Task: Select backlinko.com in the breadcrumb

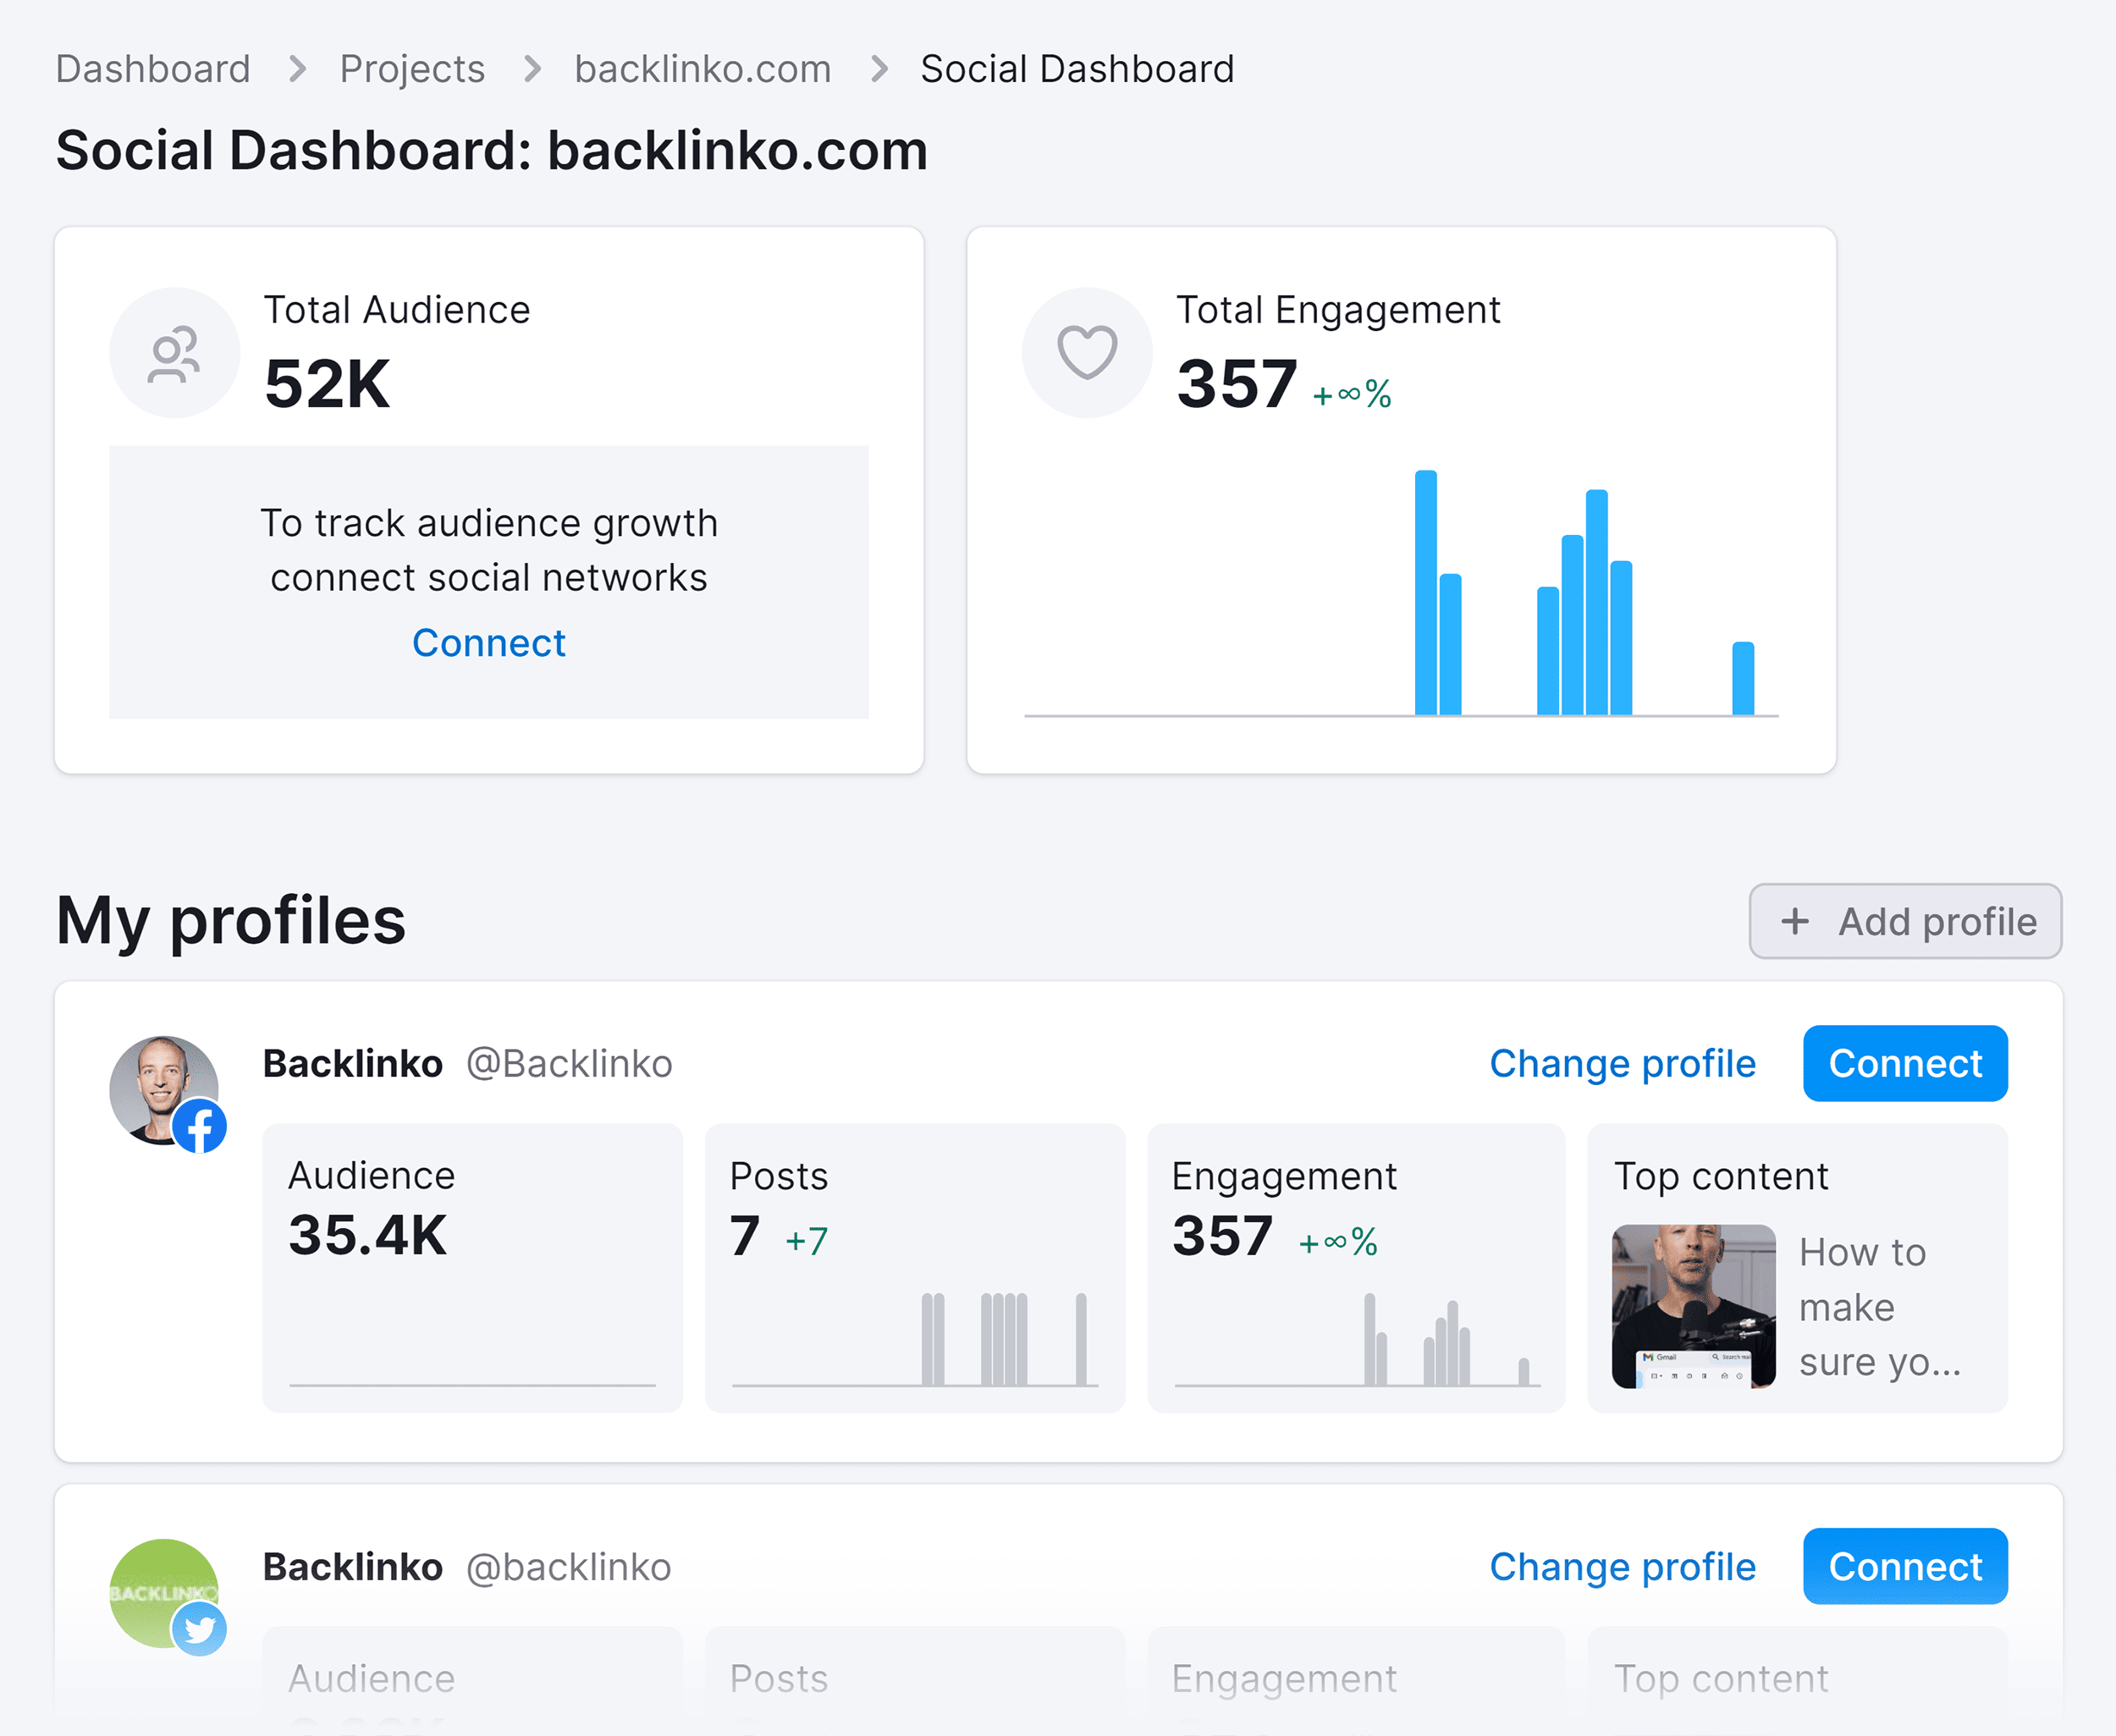Action: (702, 68)
